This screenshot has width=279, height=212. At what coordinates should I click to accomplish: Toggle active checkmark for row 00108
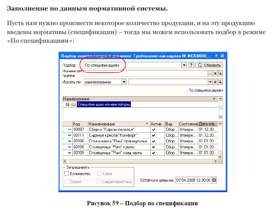pos(153,147)
